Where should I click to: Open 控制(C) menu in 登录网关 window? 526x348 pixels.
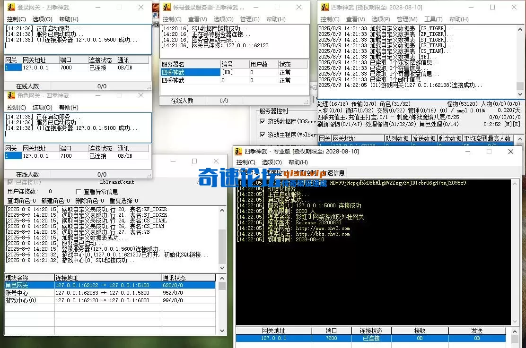click(x=17, y=19)
